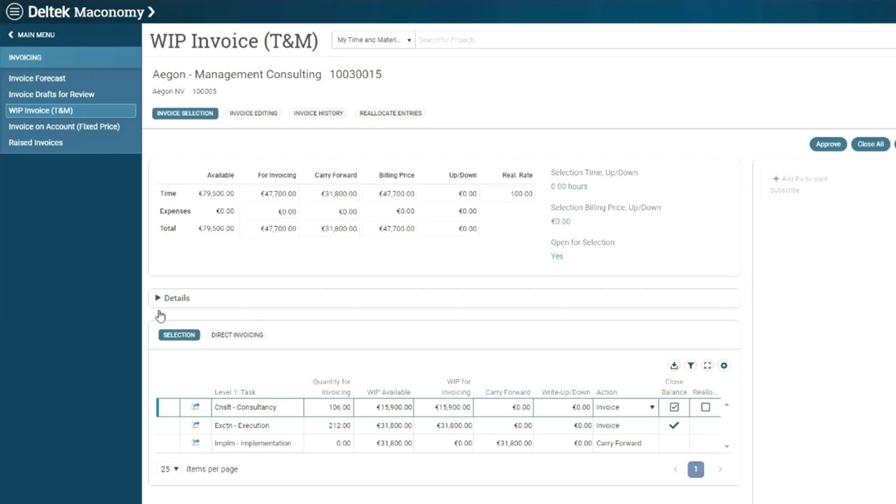The width and height of the screenshot is (896, 504).
Task: Click Close Balance checkmark in Execution row
Action: (x=674, y=425)
